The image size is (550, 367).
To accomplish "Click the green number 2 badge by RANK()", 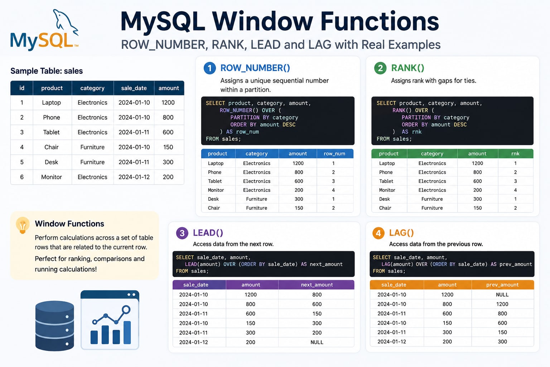I will [380, 68].
